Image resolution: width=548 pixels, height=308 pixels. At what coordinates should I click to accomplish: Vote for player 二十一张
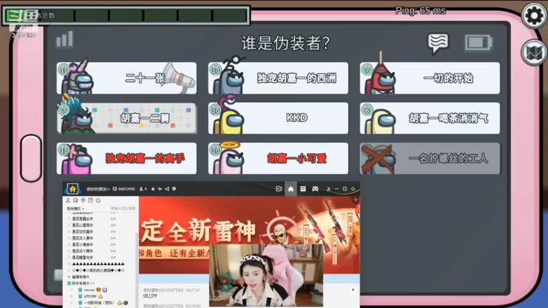[x=127, y=78]
